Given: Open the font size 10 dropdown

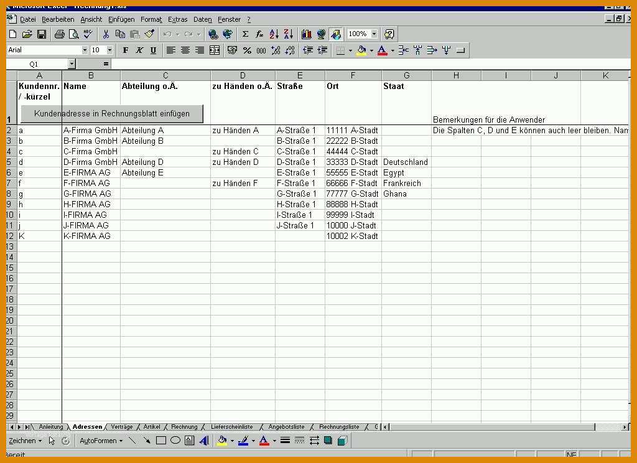Looking at the screenshot, I should click(109, 50).
